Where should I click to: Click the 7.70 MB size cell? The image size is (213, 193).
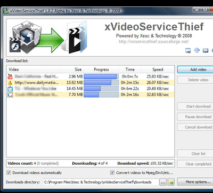[76, 95]
